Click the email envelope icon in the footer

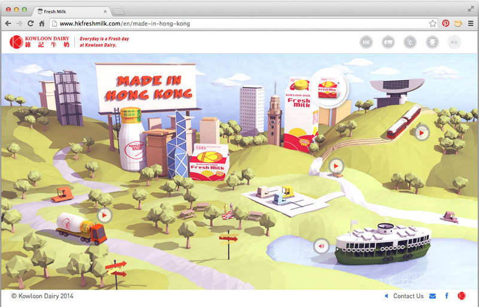click(x=432, y=296)
